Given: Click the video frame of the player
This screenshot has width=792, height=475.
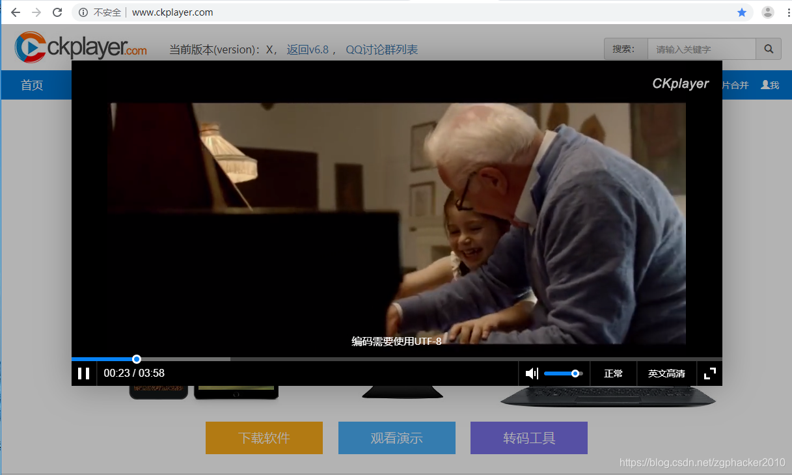Looking at the screenshot, I should tap(398, 223).
